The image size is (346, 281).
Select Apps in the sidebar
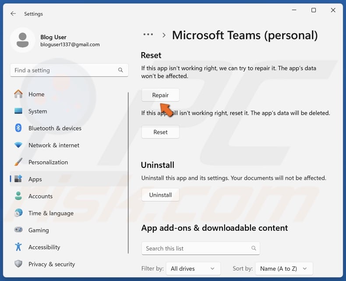click(35, 179)
